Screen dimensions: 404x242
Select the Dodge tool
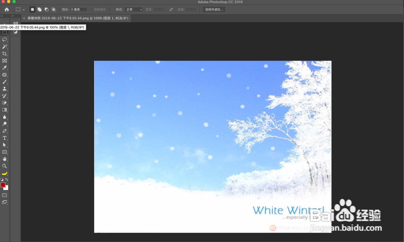4,124
